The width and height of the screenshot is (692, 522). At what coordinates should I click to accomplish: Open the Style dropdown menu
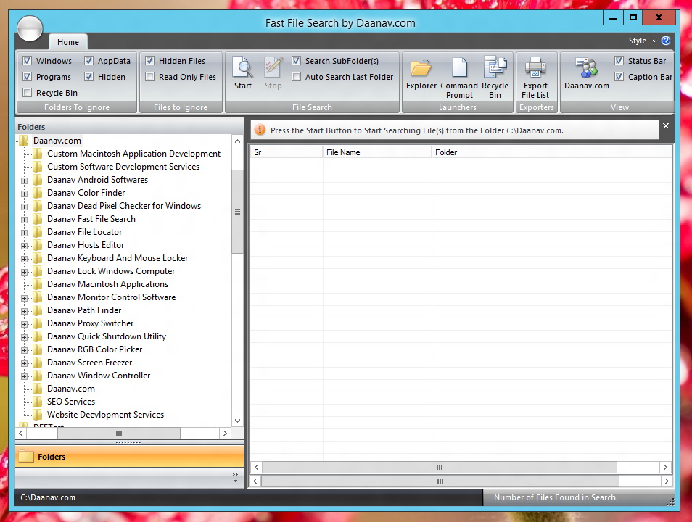642,41
